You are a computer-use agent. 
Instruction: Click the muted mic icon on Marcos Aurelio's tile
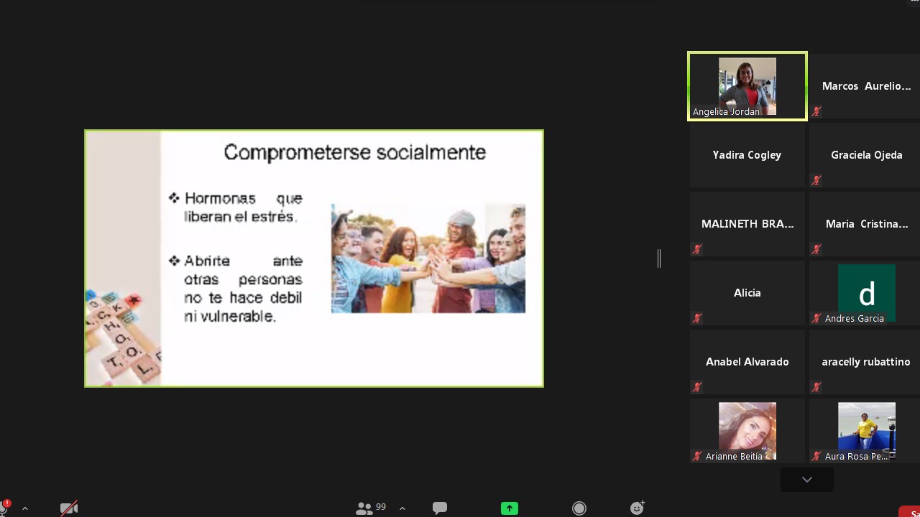816,111
